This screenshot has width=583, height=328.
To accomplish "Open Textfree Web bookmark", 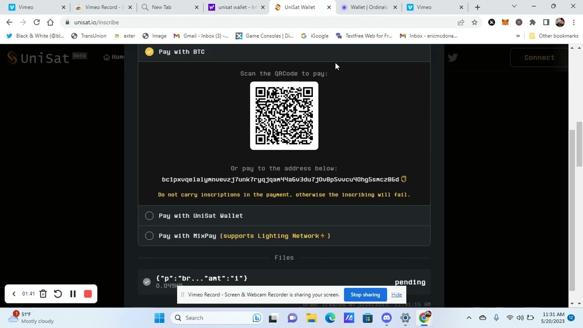I will [364, 36].
